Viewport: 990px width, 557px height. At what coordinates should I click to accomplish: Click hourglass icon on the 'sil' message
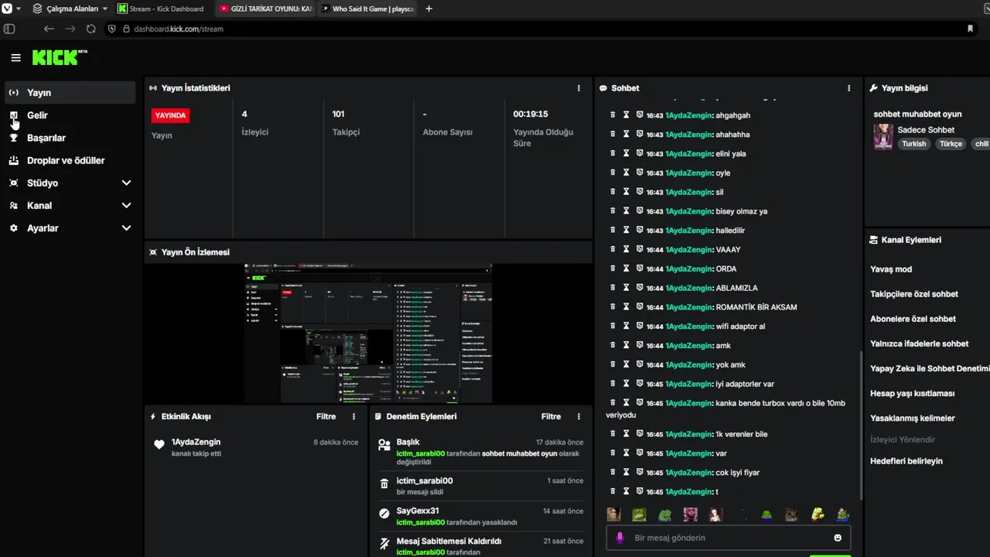(x=626, y=192)
